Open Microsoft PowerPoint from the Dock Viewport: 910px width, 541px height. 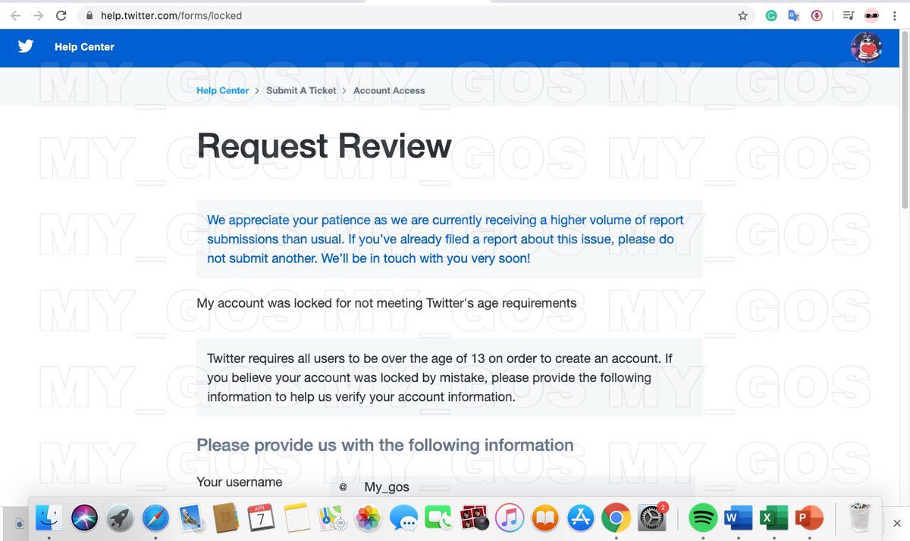click(x=809, y=518)
